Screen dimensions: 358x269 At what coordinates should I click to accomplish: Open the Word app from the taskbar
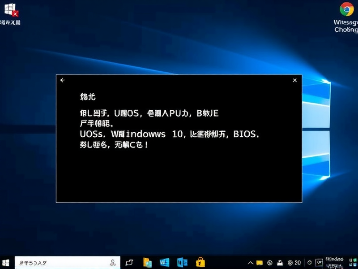pos(181,262)
